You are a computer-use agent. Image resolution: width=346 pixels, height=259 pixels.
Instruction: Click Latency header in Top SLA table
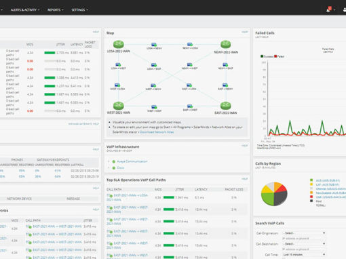(201, 189)
